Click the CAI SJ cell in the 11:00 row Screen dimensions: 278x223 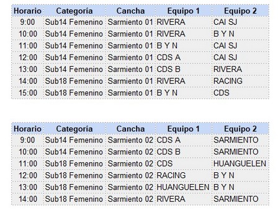coord(240,46)
